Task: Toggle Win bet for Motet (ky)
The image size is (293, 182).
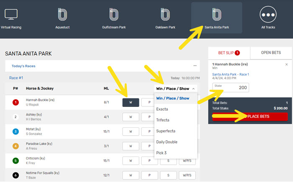Action: pyautogui.click(x=131, y=131)
